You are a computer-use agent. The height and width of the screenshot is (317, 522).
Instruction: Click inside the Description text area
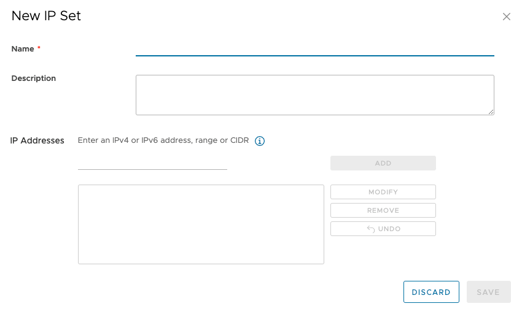(x=314, y=94)
